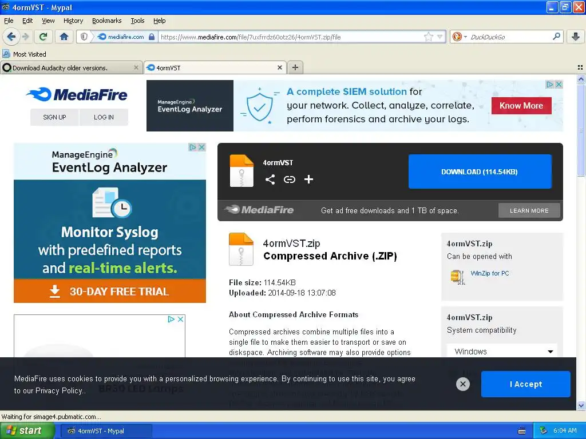Click the LOG IN button

click(104, 117)
